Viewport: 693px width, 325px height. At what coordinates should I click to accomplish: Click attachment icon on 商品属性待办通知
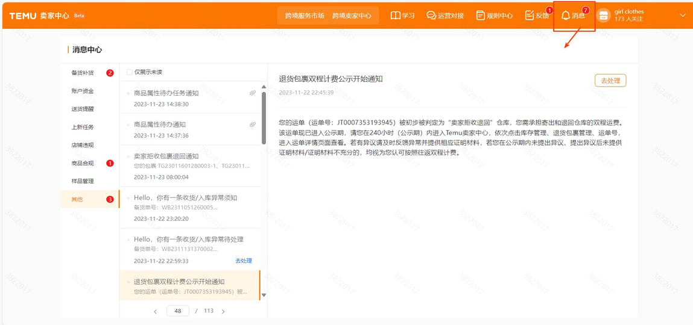[253, 125]
